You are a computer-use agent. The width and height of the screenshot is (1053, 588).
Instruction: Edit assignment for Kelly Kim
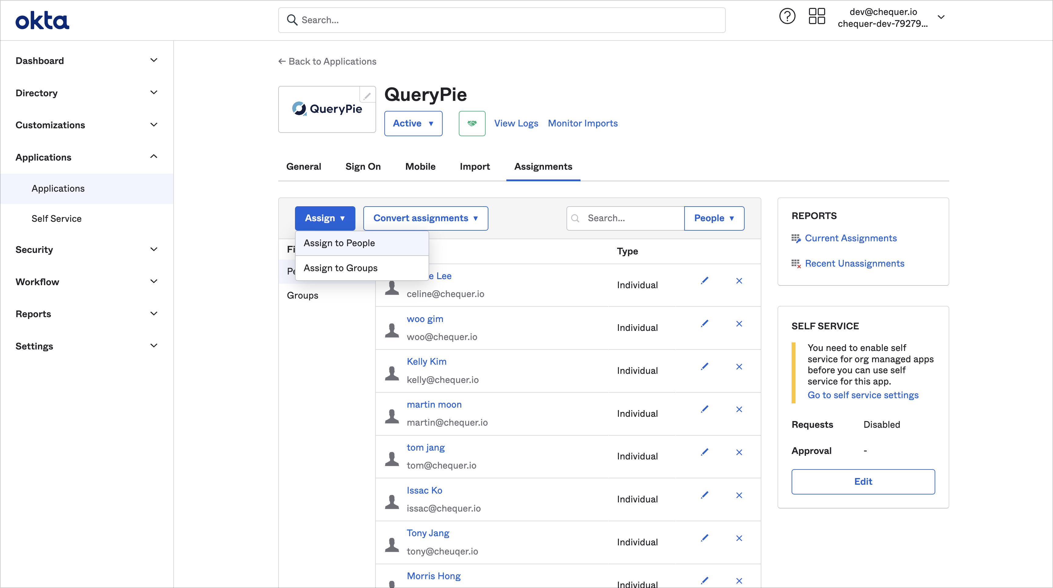(x=704, y=366)
